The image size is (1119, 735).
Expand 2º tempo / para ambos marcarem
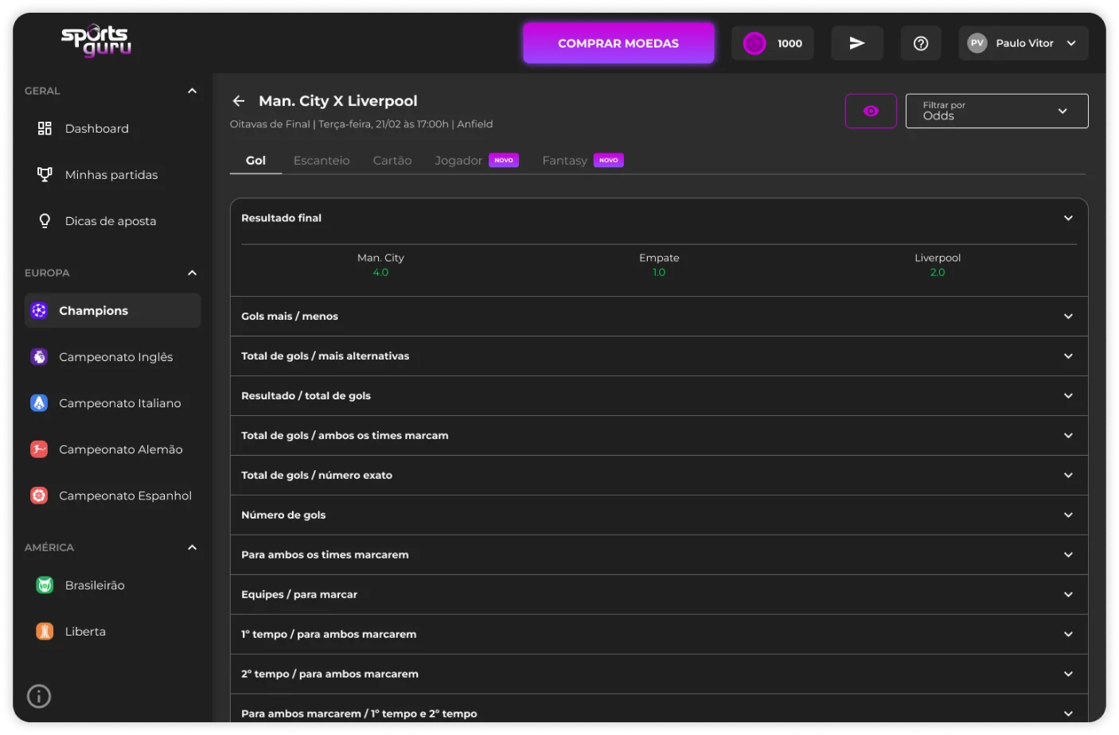tap(658, 675)
